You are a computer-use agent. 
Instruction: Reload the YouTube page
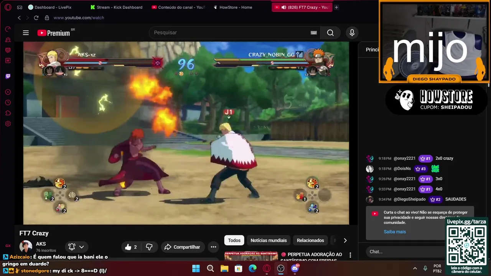coord(36,18)
